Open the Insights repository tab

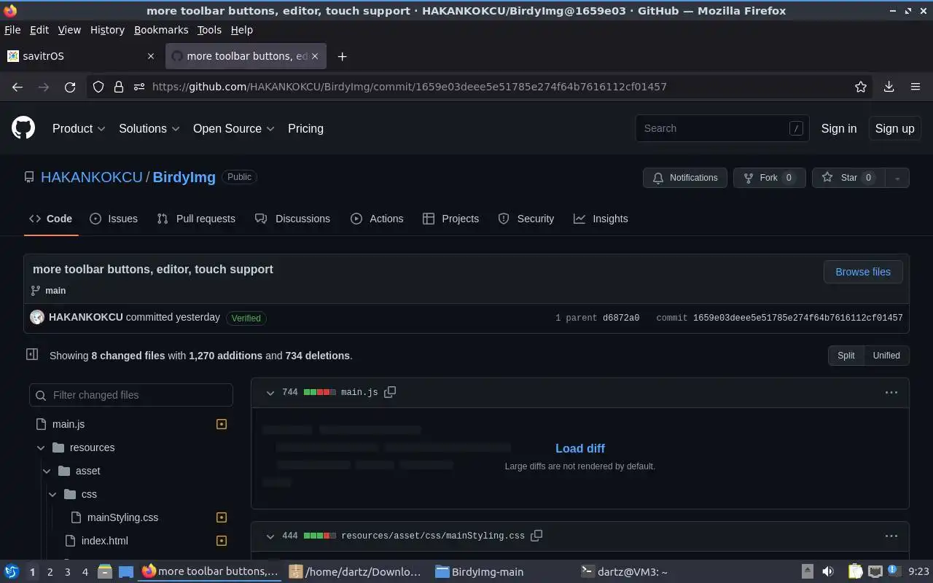[601, 219]
